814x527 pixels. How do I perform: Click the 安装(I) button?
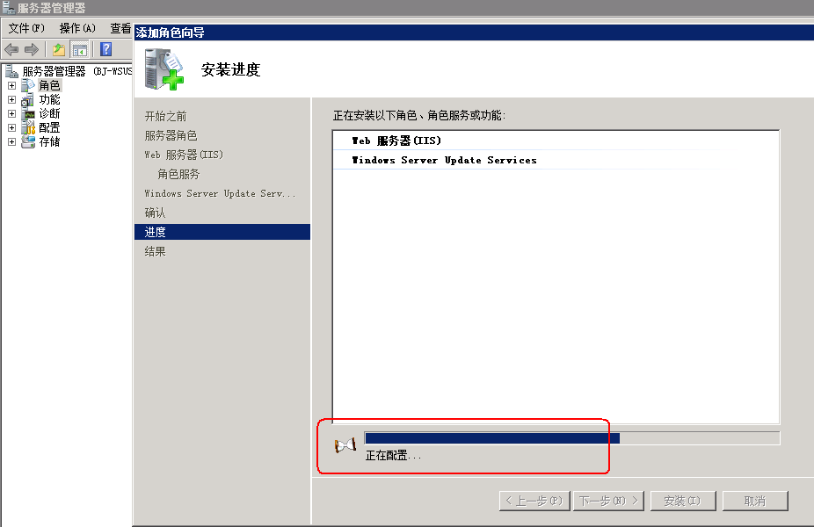[x=683, y=501]
